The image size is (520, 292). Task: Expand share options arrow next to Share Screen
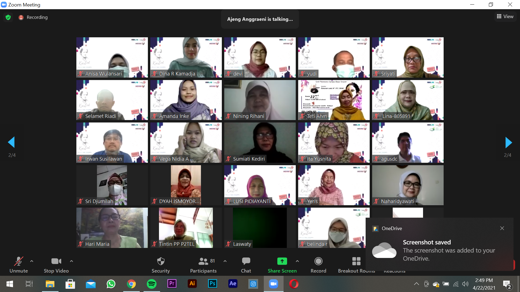(x=297, y=261)
